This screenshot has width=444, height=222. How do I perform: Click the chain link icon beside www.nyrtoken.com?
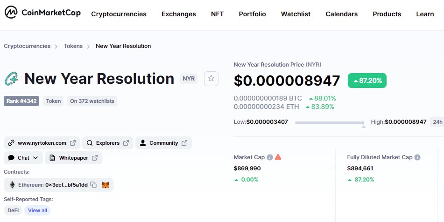click(11, 143)
